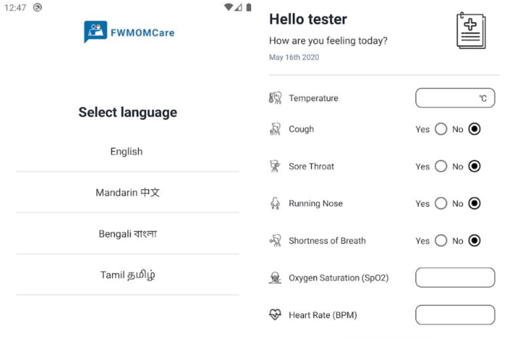Click the Heart Rate heart icon

click(x=275, y=315)
